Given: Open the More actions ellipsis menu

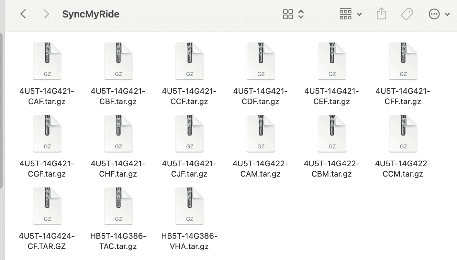Looking at the screenshot, I should 439,14.
